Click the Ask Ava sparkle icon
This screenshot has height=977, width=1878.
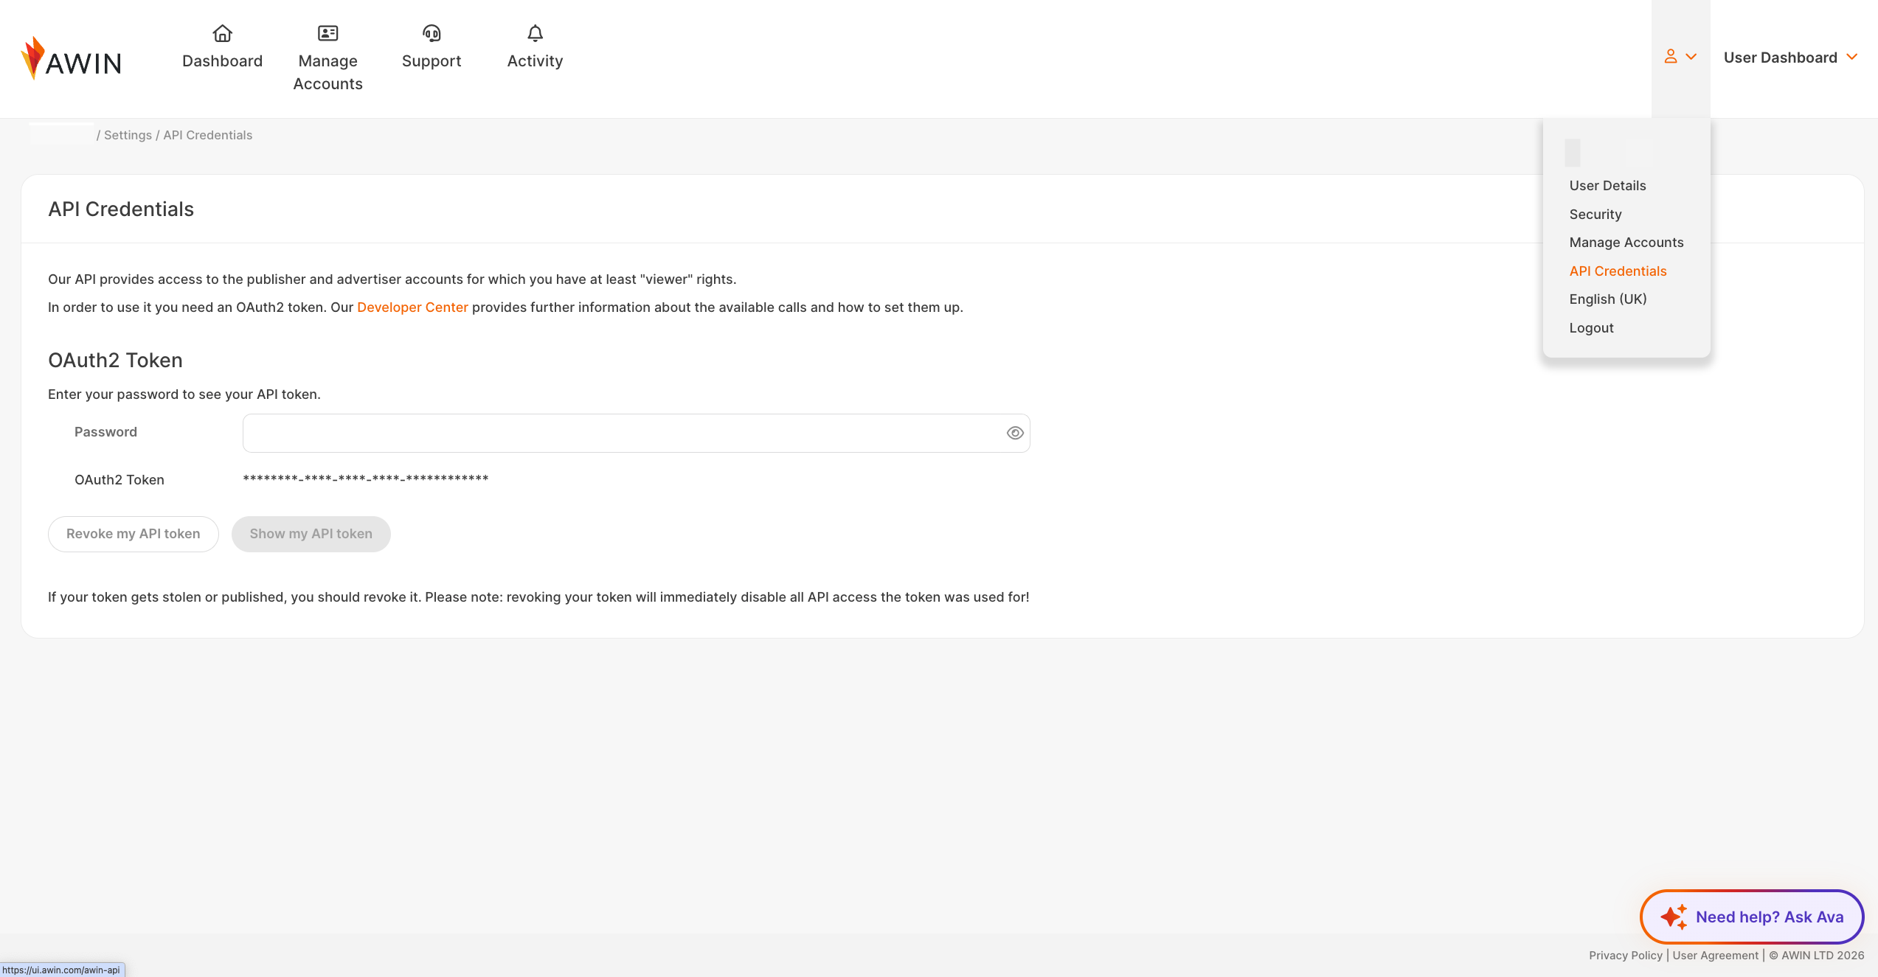pyautogui.click(x=1674, y=917)
